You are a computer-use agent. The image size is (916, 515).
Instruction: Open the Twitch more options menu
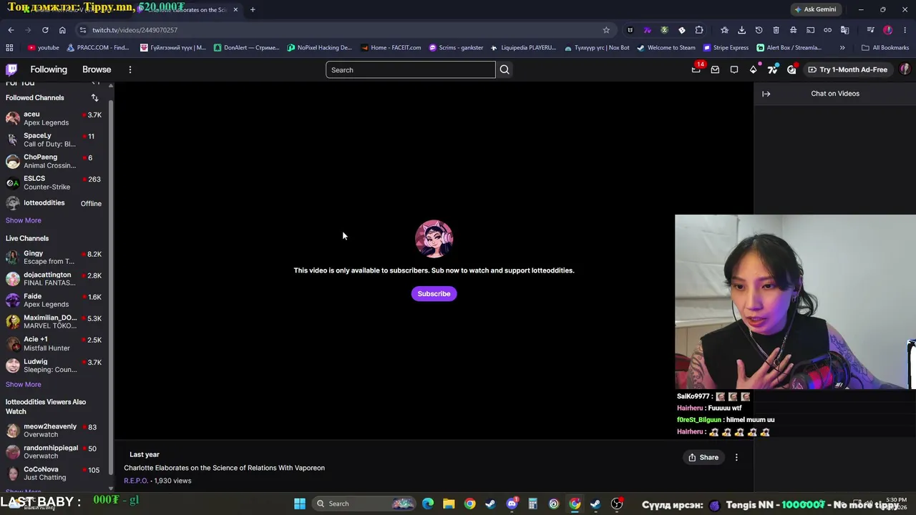pos(130,69)
